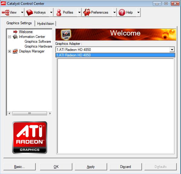This screenshot has width=181, height=174.
Task: Open the Graphics Adapter combo box arrow
Action: click(172, 50)
